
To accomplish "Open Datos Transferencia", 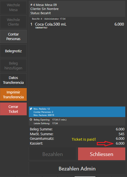I will tap(13, 80).
